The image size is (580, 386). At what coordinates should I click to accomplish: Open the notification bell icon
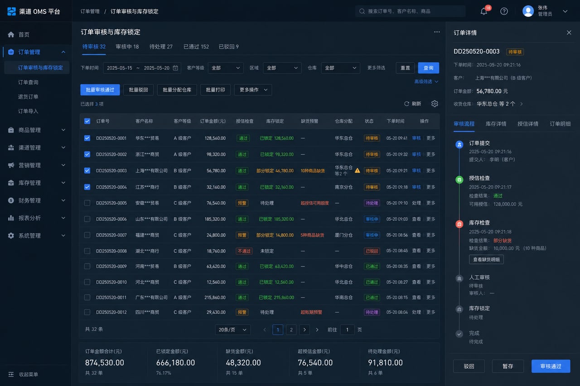484,11
